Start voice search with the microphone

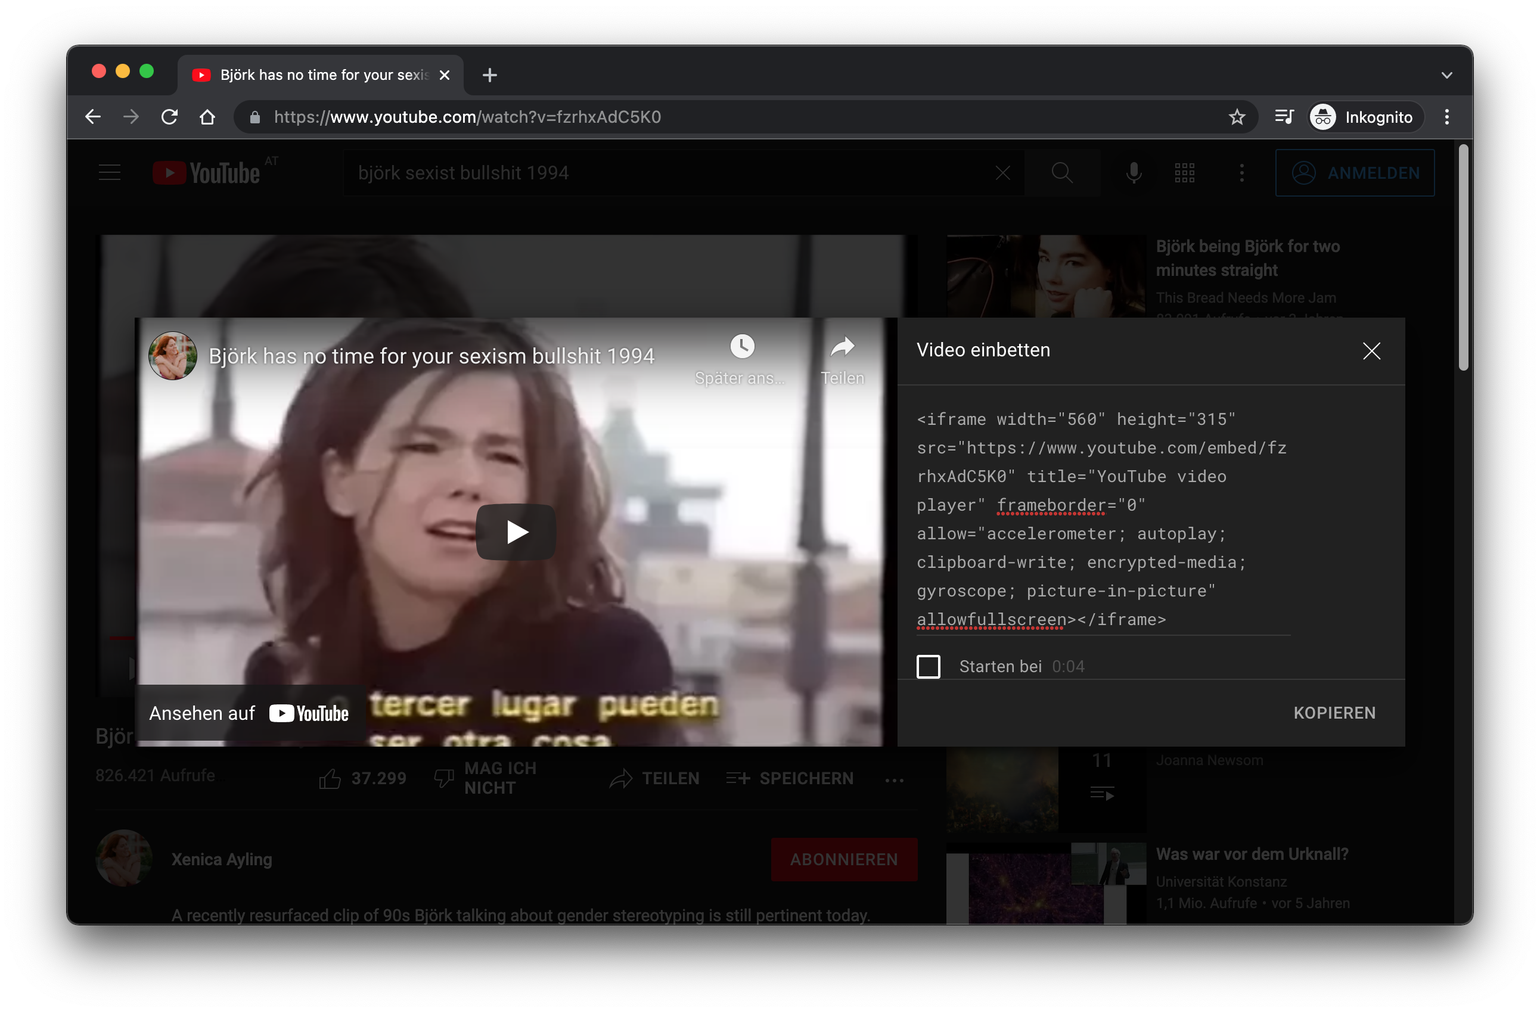[x=1134, y=173]
